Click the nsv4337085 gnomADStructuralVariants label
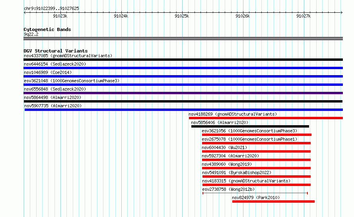The image size is (354, 217). tap(68, 56)
